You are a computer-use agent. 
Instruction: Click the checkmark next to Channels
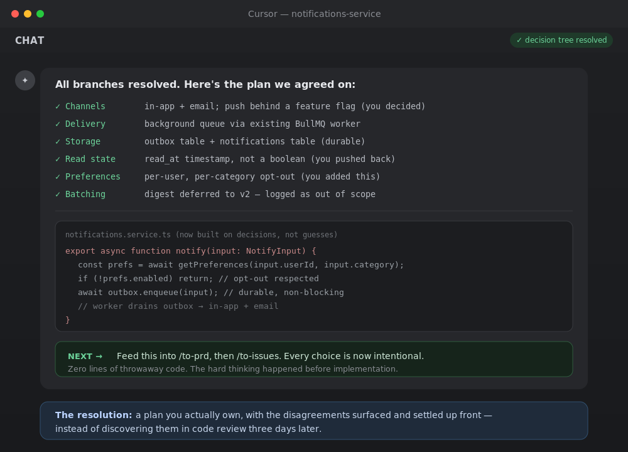(x=58, y=107)
